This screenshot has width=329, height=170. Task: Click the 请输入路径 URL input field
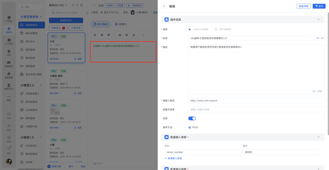(256, 101)
